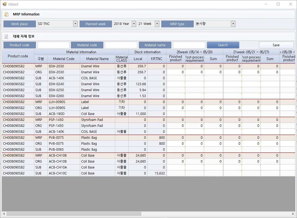
Task: Click the 15,632 KRTNC stock value
Action: pyautogui.click(x=160, y=173)
